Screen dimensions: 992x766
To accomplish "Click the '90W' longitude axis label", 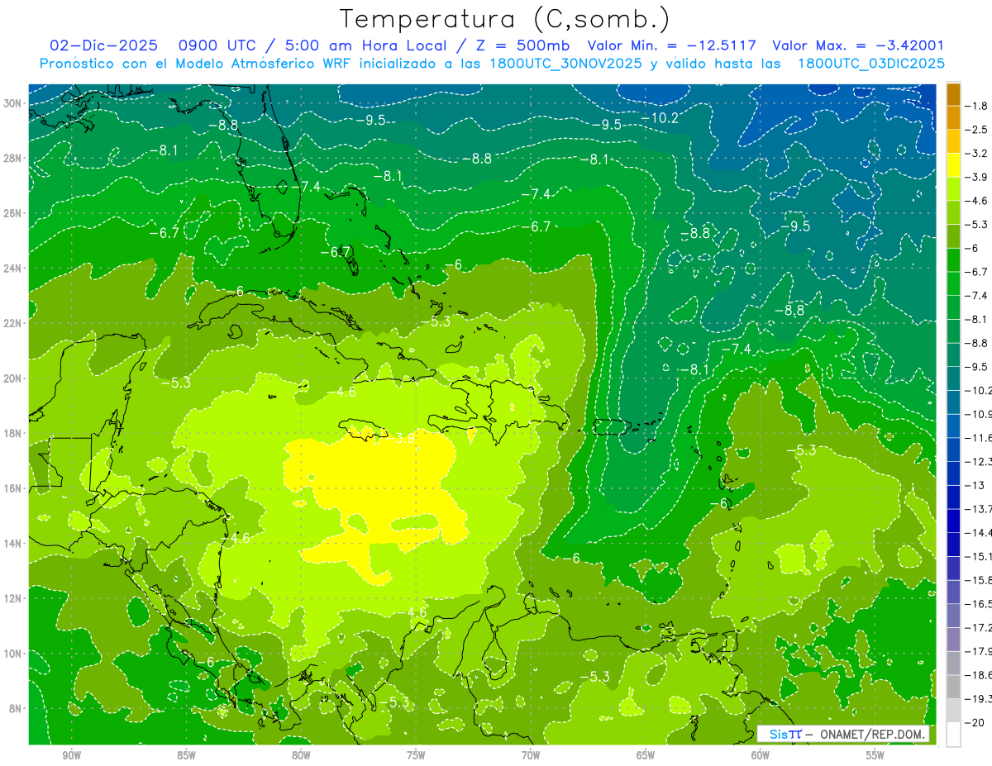I will point(71,755).
